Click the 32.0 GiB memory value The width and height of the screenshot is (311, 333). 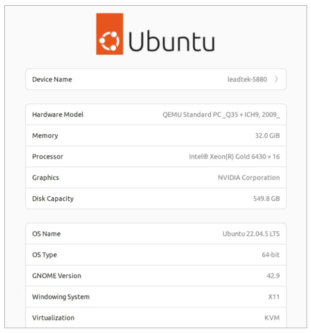coord(264,136)
